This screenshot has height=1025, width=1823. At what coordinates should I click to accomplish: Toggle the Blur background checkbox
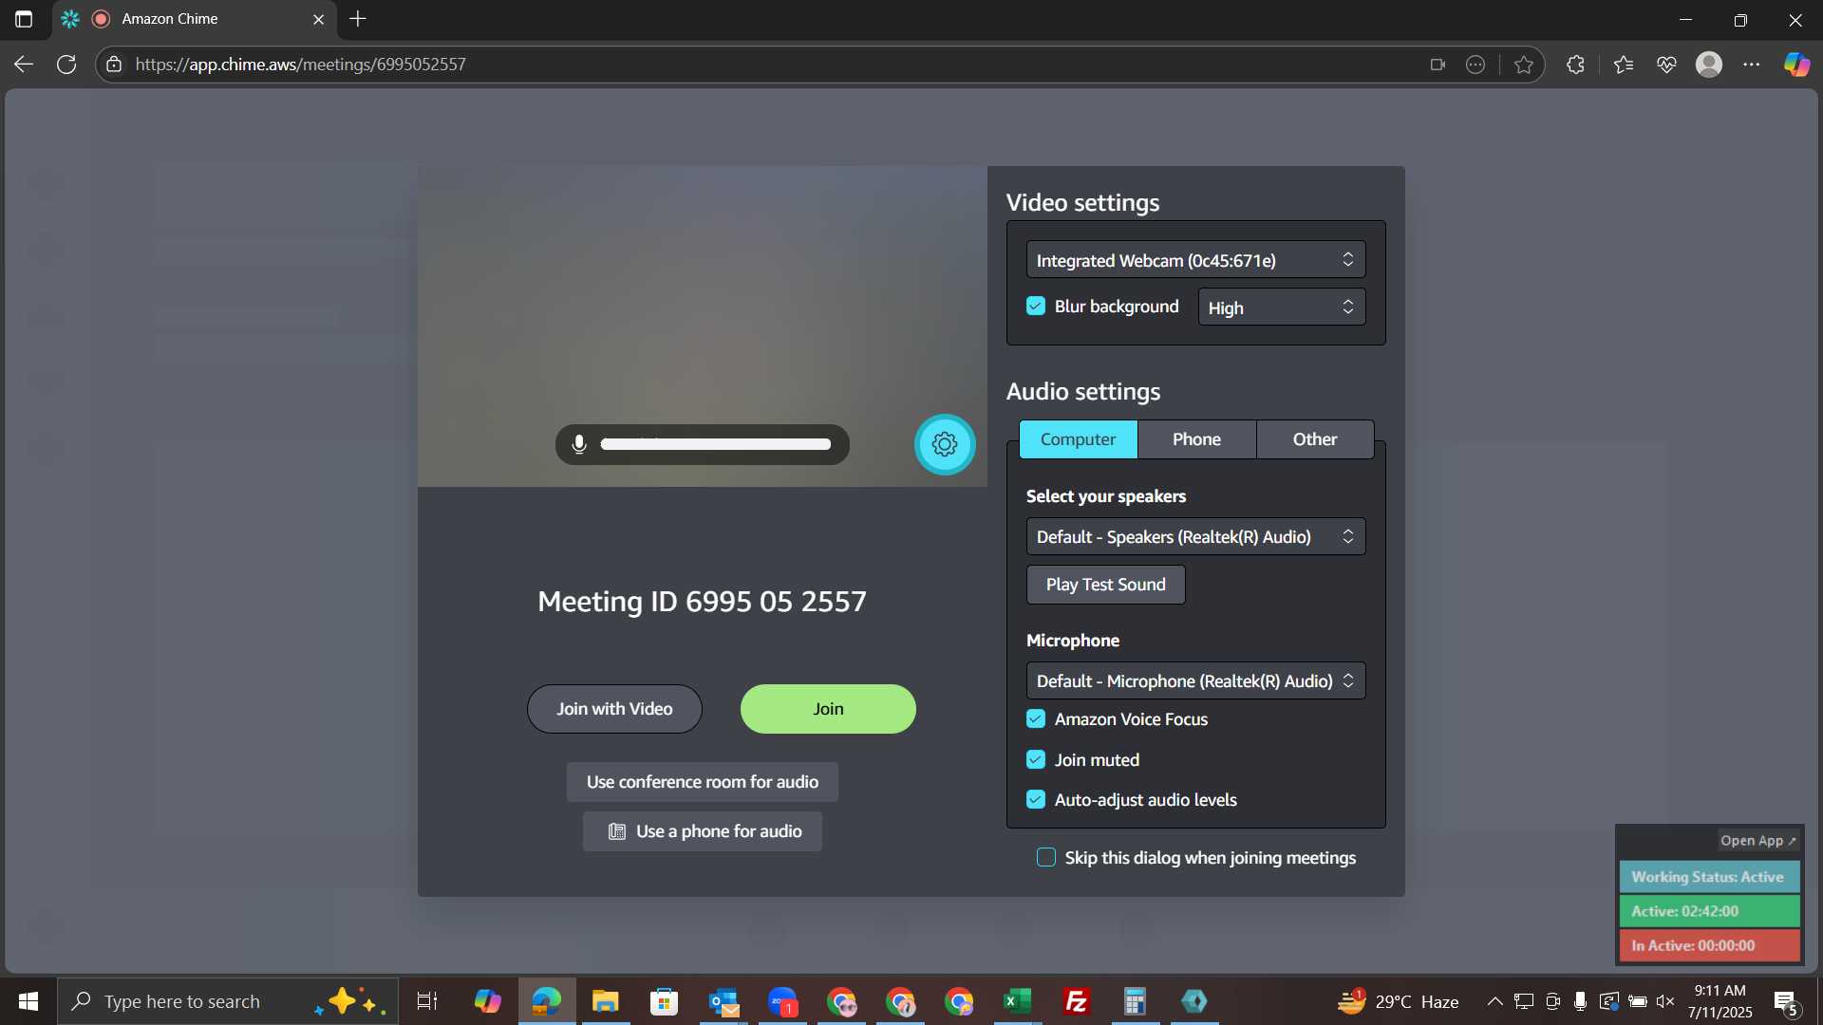coord(1036,307)
